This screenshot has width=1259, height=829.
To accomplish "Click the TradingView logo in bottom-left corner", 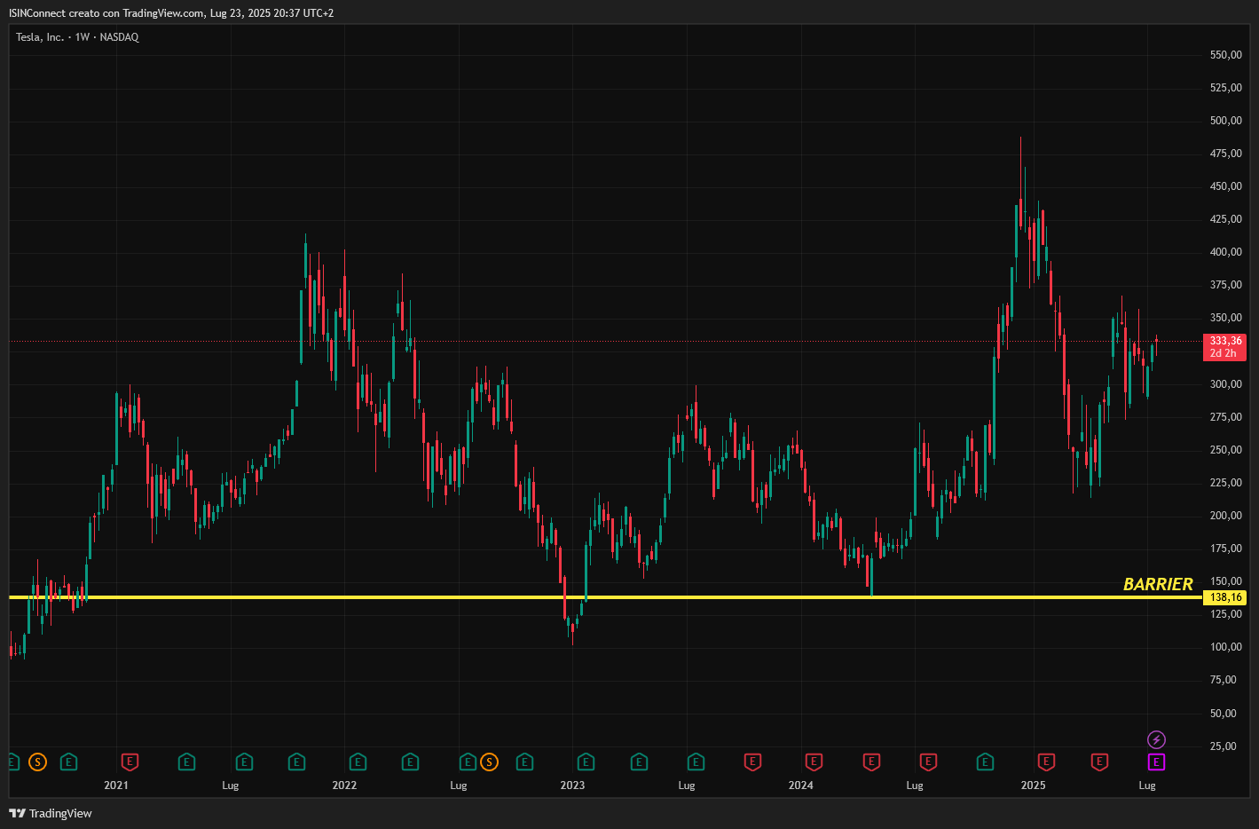I will (51, 813).
